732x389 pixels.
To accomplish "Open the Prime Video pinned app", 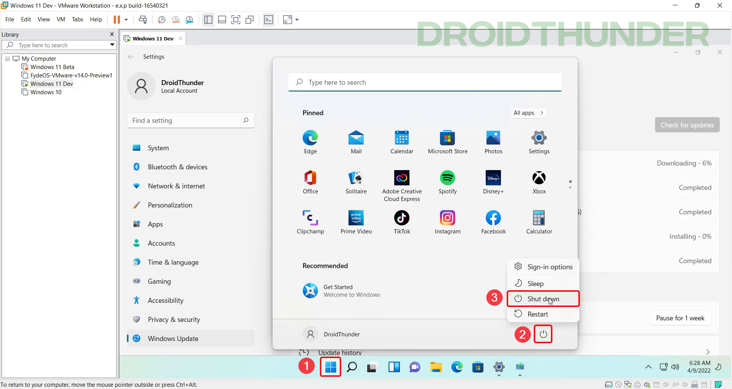I will [x=356, y=222].
